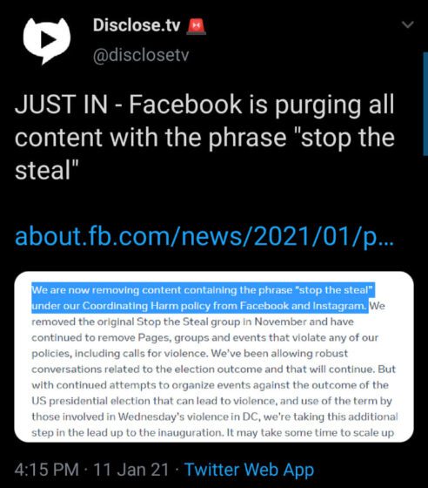The width and height of the screenshot is (428, 488).
Task: Open the Twitter Web App source link
Action: point(250,470)
